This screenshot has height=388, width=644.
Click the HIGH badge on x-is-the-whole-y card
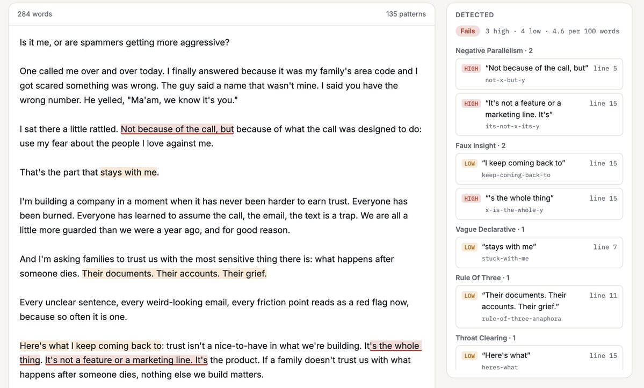[x=471, y=199]
